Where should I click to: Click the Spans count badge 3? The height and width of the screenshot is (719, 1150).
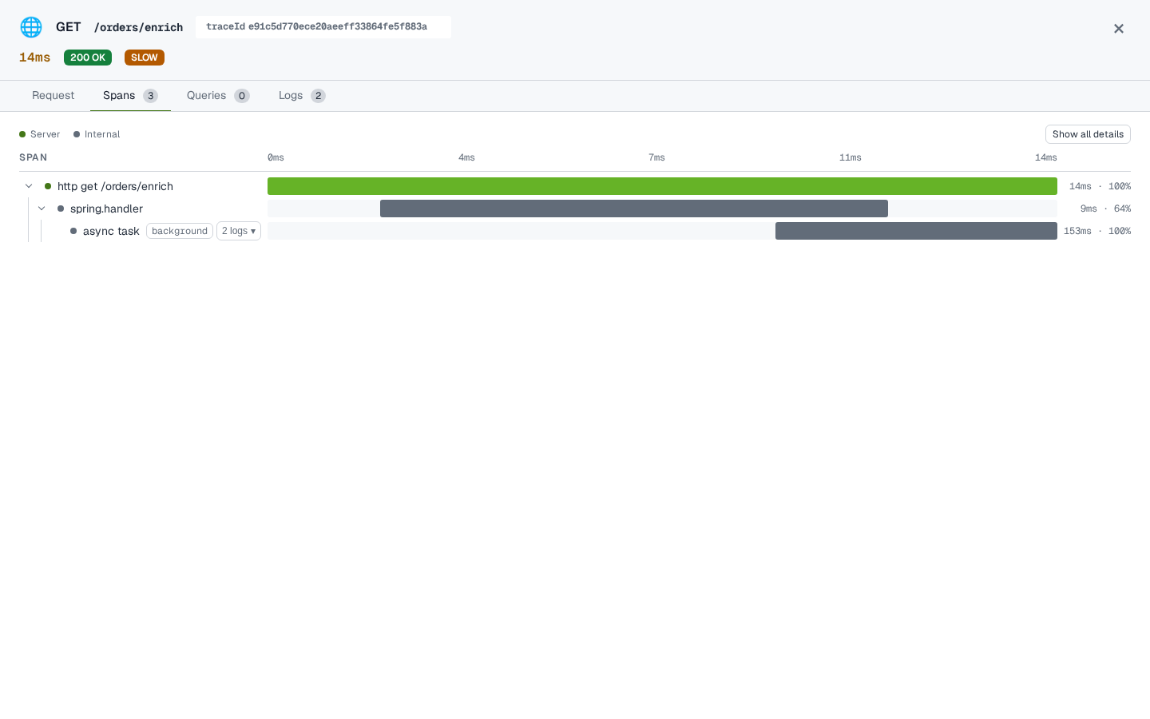pyautogui.click(x=150, y=96)
